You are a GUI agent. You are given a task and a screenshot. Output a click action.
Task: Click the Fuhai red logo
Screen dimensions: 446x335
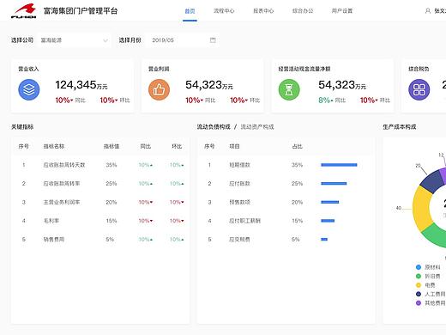tap(23, 11)
